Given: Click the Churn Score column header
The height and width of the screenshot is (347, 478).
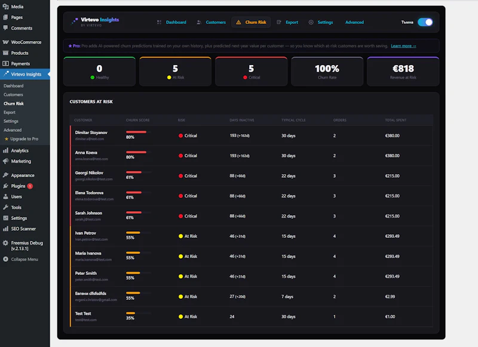Looking at the screenshot, I should [x=137, y=120].
